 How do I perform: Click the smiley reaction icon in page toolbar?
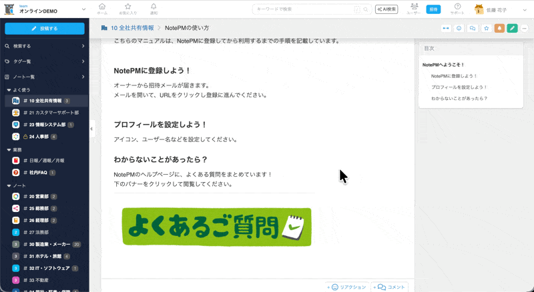click(x=459, y=28)
